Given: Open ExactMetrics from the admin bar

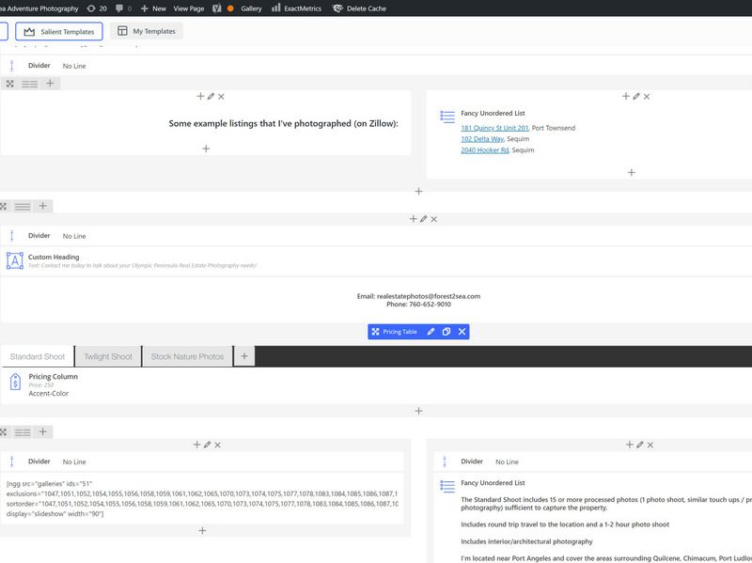Looking at the screenshot, I should 296,8.
